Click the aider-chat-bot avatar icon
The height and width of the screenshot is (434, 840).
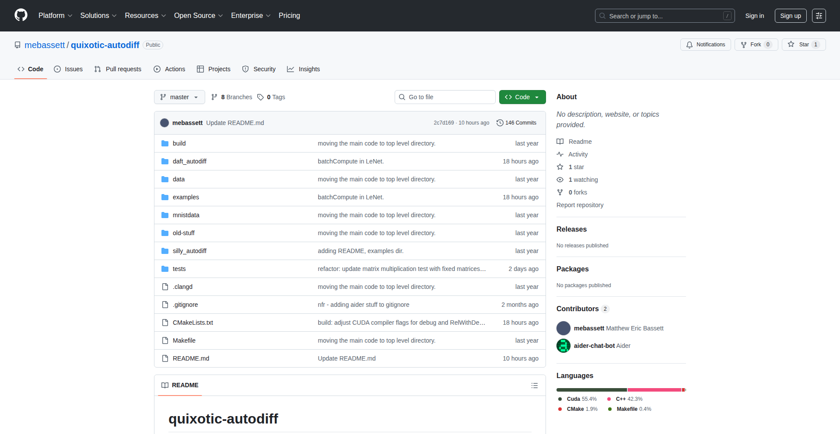coord(563,346)
